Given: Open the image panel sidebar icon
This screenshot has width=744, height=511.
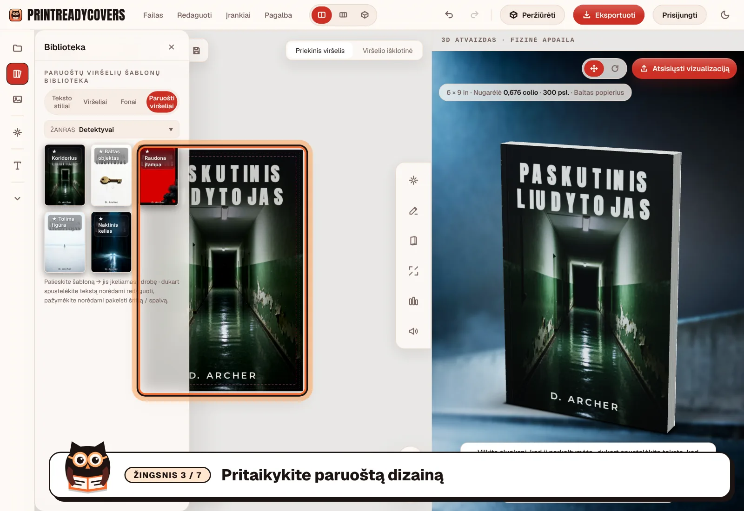Looking at the screenshot, I should [17, 99].
